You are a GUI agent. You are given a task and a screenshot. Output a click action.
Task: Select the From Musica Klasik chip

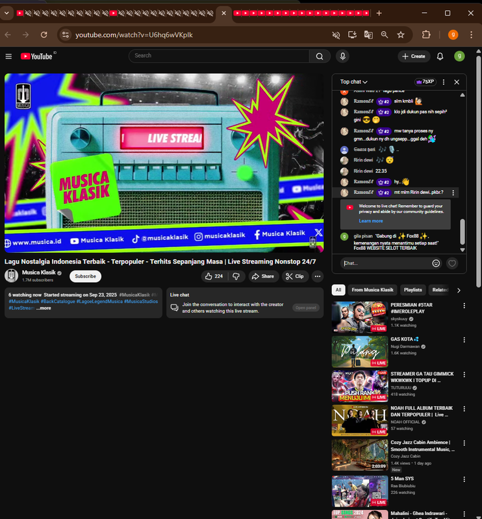coord(372,290)
